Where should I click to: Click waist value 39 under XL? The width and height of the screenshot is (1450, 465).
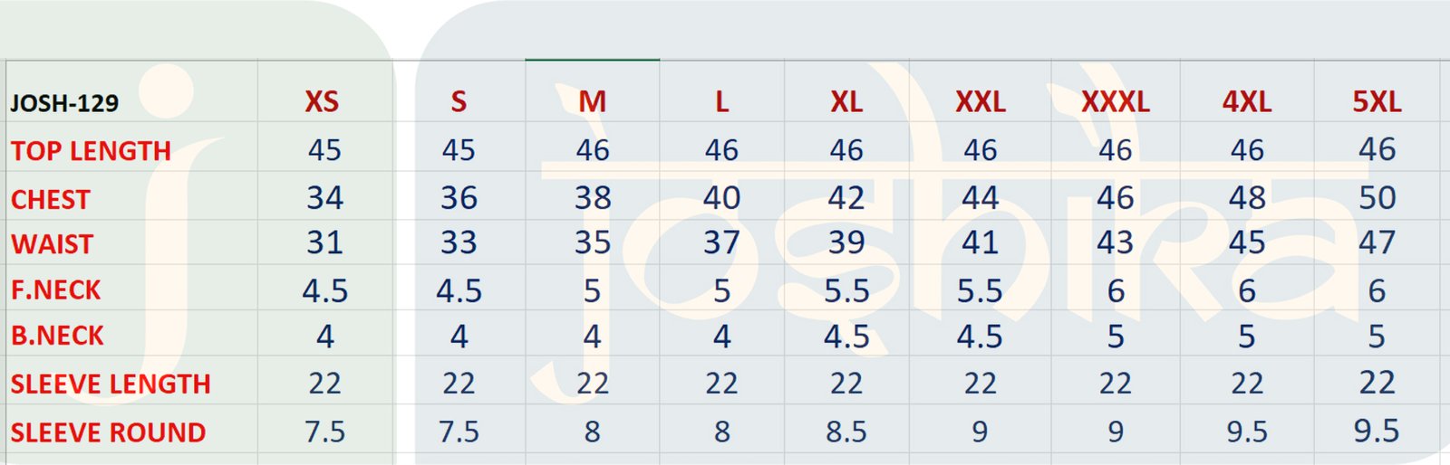[846, 242]
